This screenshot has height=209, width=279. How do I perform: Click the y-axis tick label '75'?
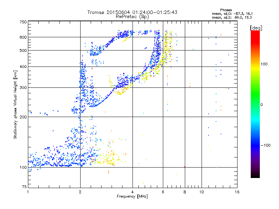[24, 187]
